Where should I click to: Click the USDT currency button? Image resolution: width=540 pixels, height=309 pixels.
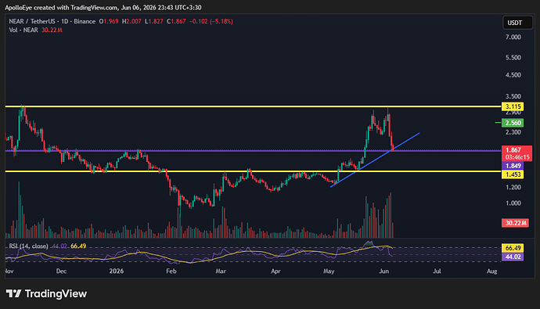point(517,23)
